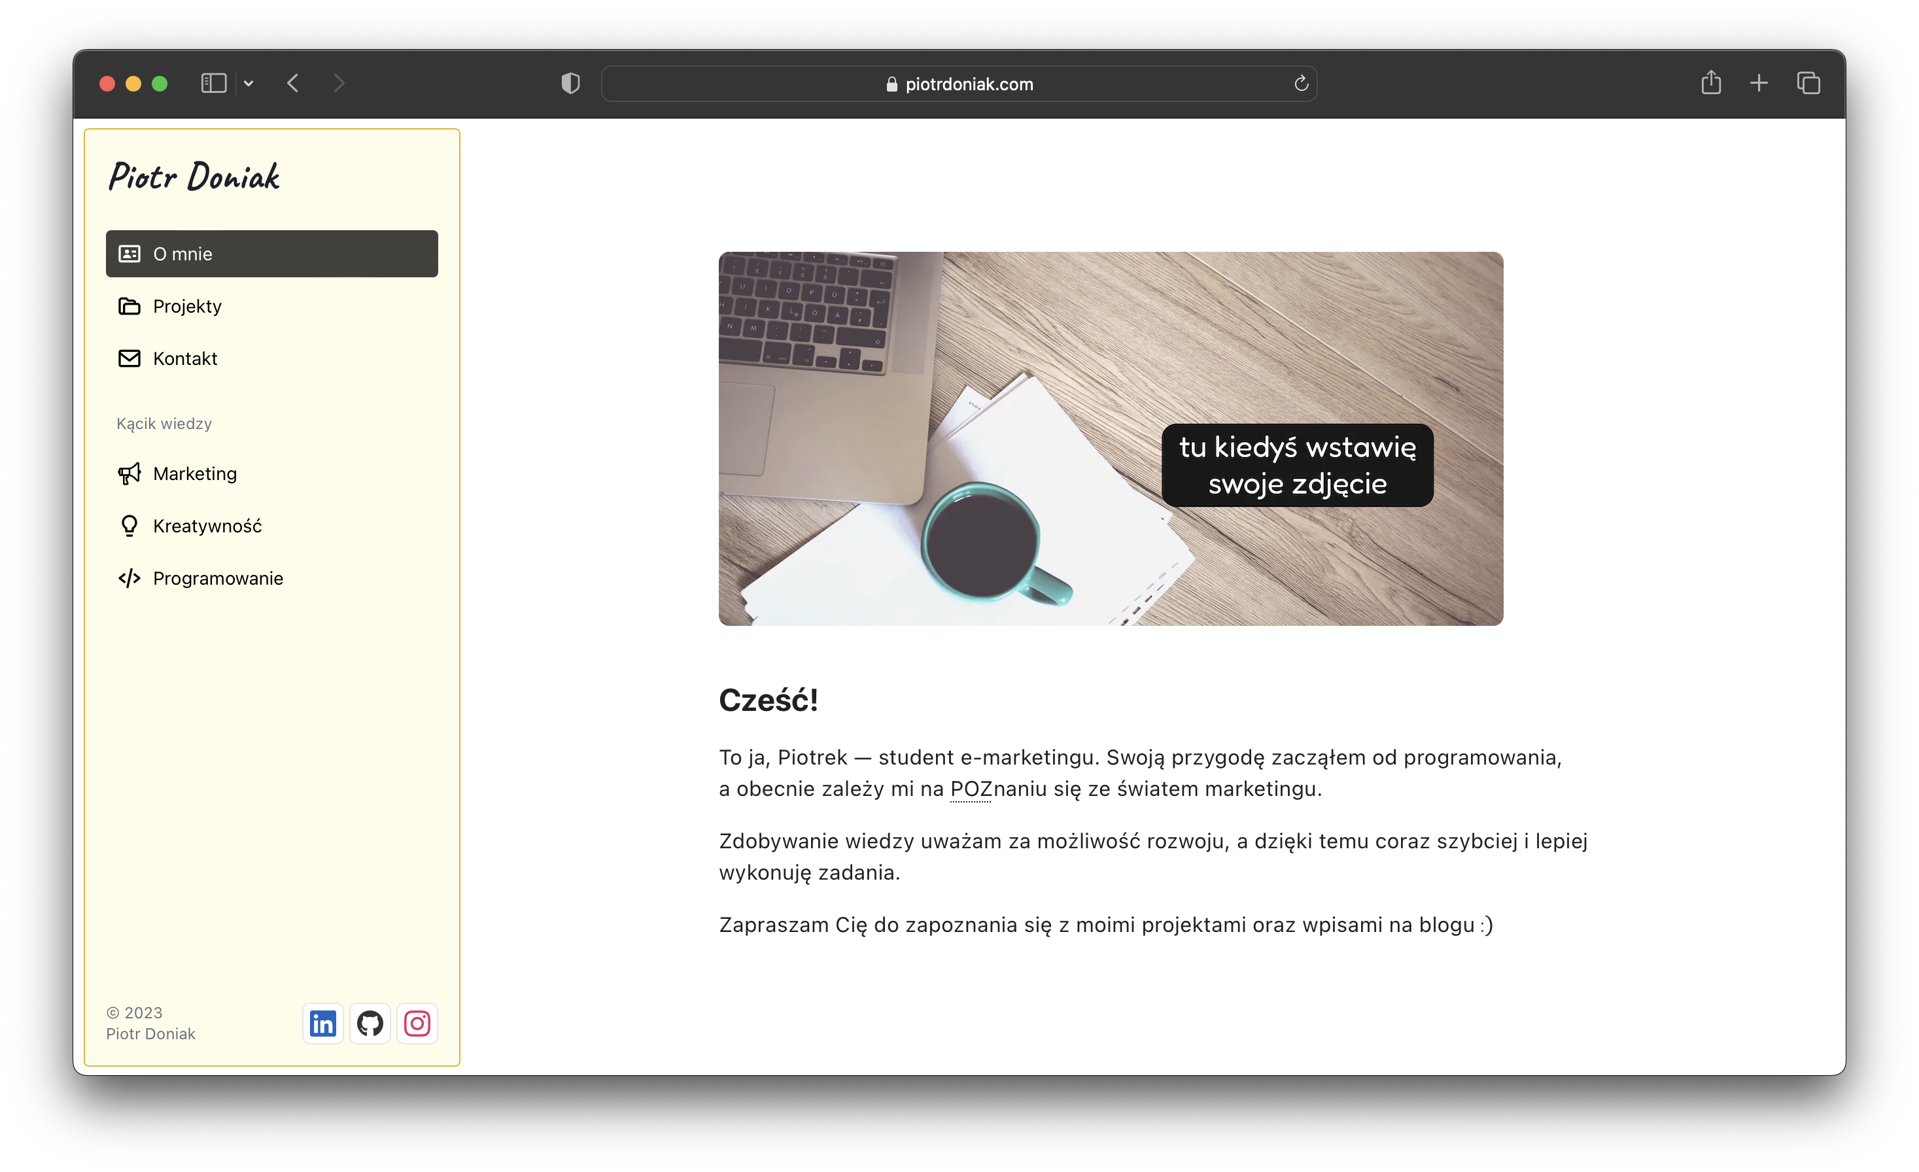Toggle the browser sidebar

213,83
